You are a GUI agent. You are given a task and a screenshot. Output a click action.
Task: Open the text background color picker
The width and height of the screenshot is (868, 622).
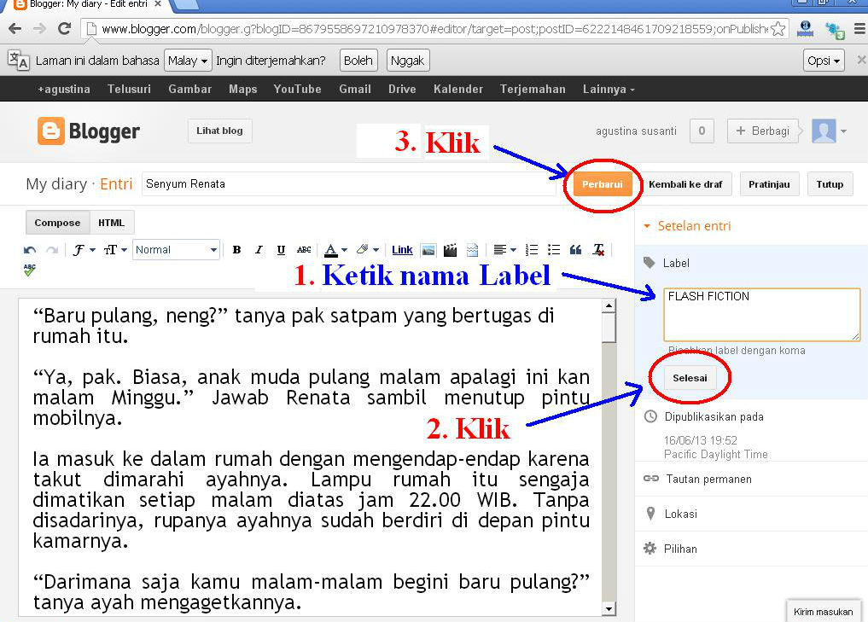(368, 250)
